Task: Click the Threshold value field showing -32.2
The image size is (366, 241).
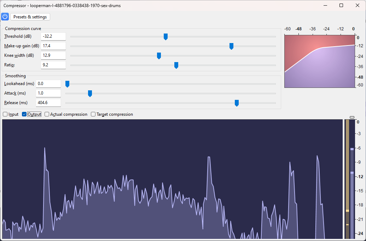Action: pyautogui.click(x=53, y=36)
